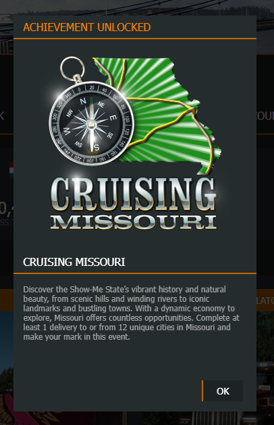
Task: Click the CRUISING MISSOURI heading text
Action: 74,262
